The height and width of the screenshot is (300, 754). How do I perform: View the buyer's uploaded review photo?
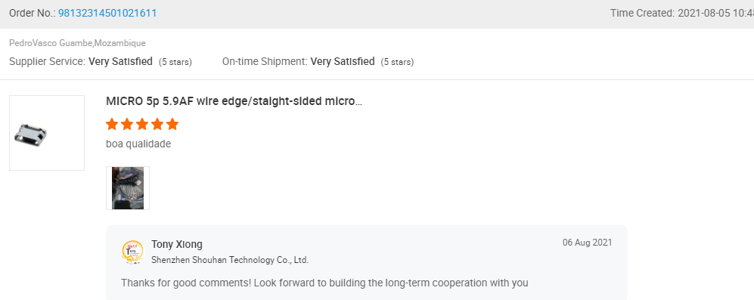click(x=127, y=188)
